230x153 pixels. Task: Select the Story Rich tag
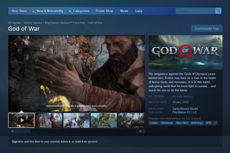[182, 123]
